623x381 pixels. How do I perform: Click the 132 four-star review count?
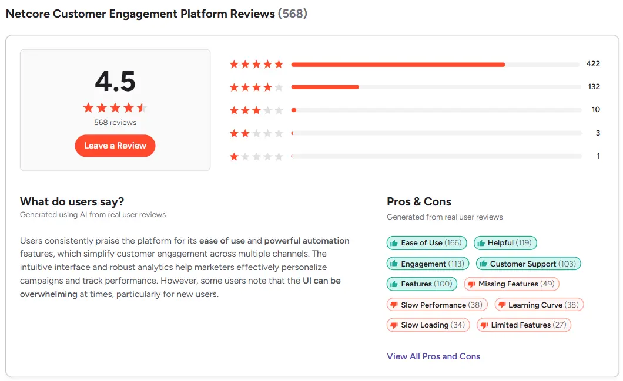[x=594, y=87]
